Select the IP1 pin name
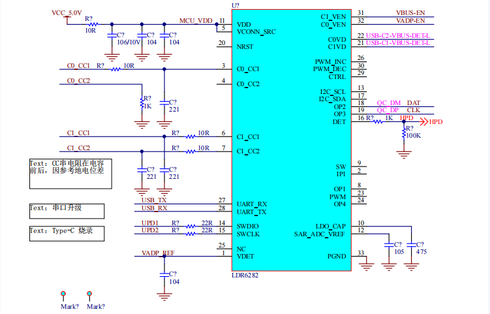 click(x=341, y=174)
